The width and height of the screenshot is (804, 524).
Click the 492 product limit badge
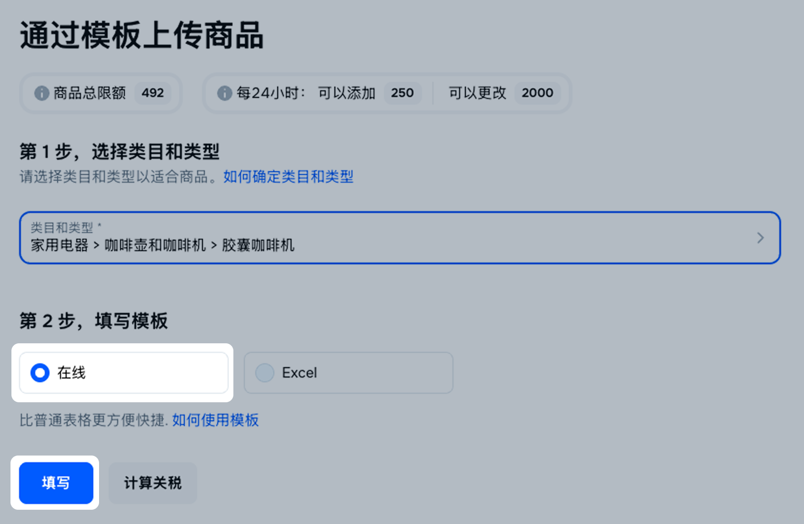point(152,93)
